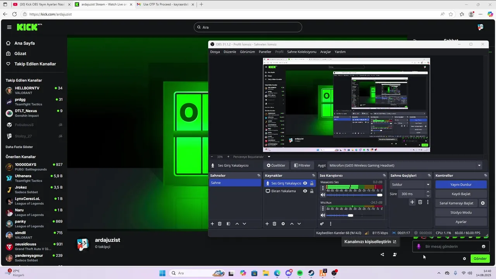Image resolution: width=496 pixels, height=279 pixels.
Task: Switch to Gmail Use OTP browser tab
Action: click(x=165, y=4)
